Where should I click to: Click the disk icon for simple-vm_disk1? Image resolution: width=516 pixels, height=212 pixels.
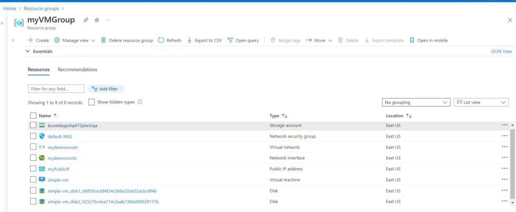point(42,190)
